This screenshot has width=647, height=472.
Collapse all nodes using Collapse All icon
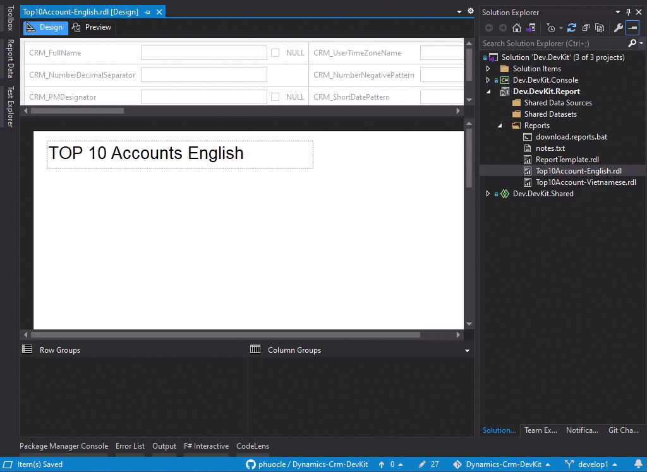(x=585, y=28)
